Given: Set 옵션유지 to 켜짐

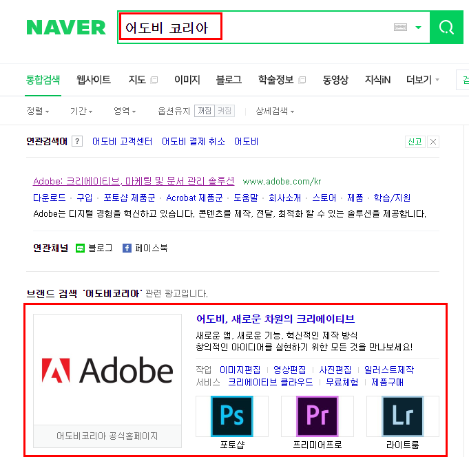Looking at the screenshot, I should point(225,111).
